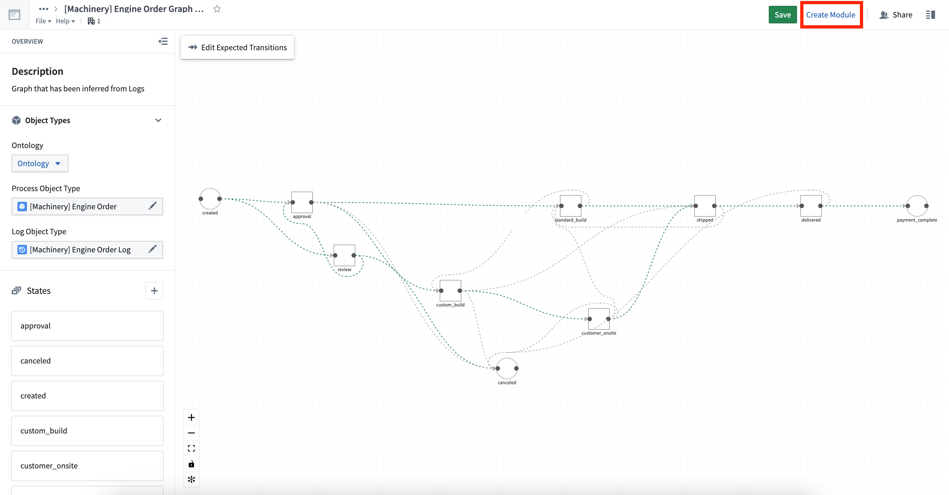Click the lock/save view icon
949x495 pixels.
click(x=192, y=464)
